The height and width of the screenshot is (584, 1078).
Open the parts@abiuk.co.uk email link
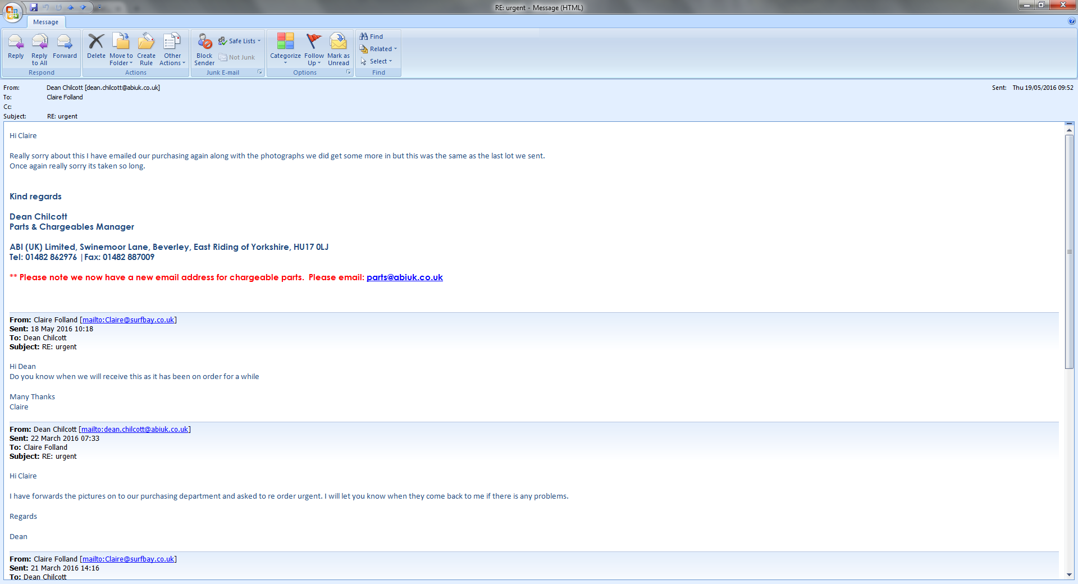pos(404,277)
